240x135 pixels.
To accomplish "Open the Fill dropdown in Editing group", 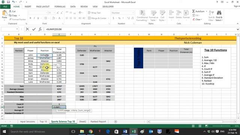I will (196, 15).
